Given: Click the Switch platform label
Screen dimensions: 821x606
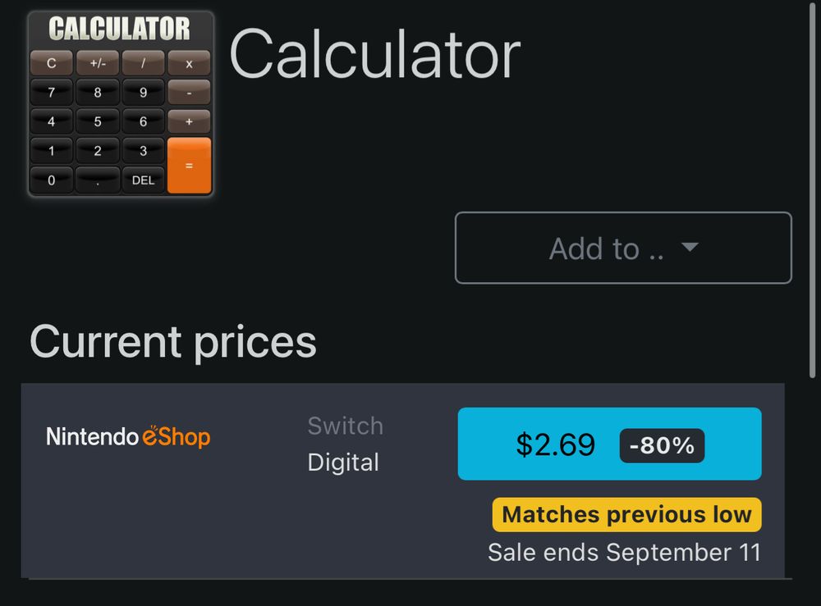Looking at the screenshot, I should click(x=345, y=426).
